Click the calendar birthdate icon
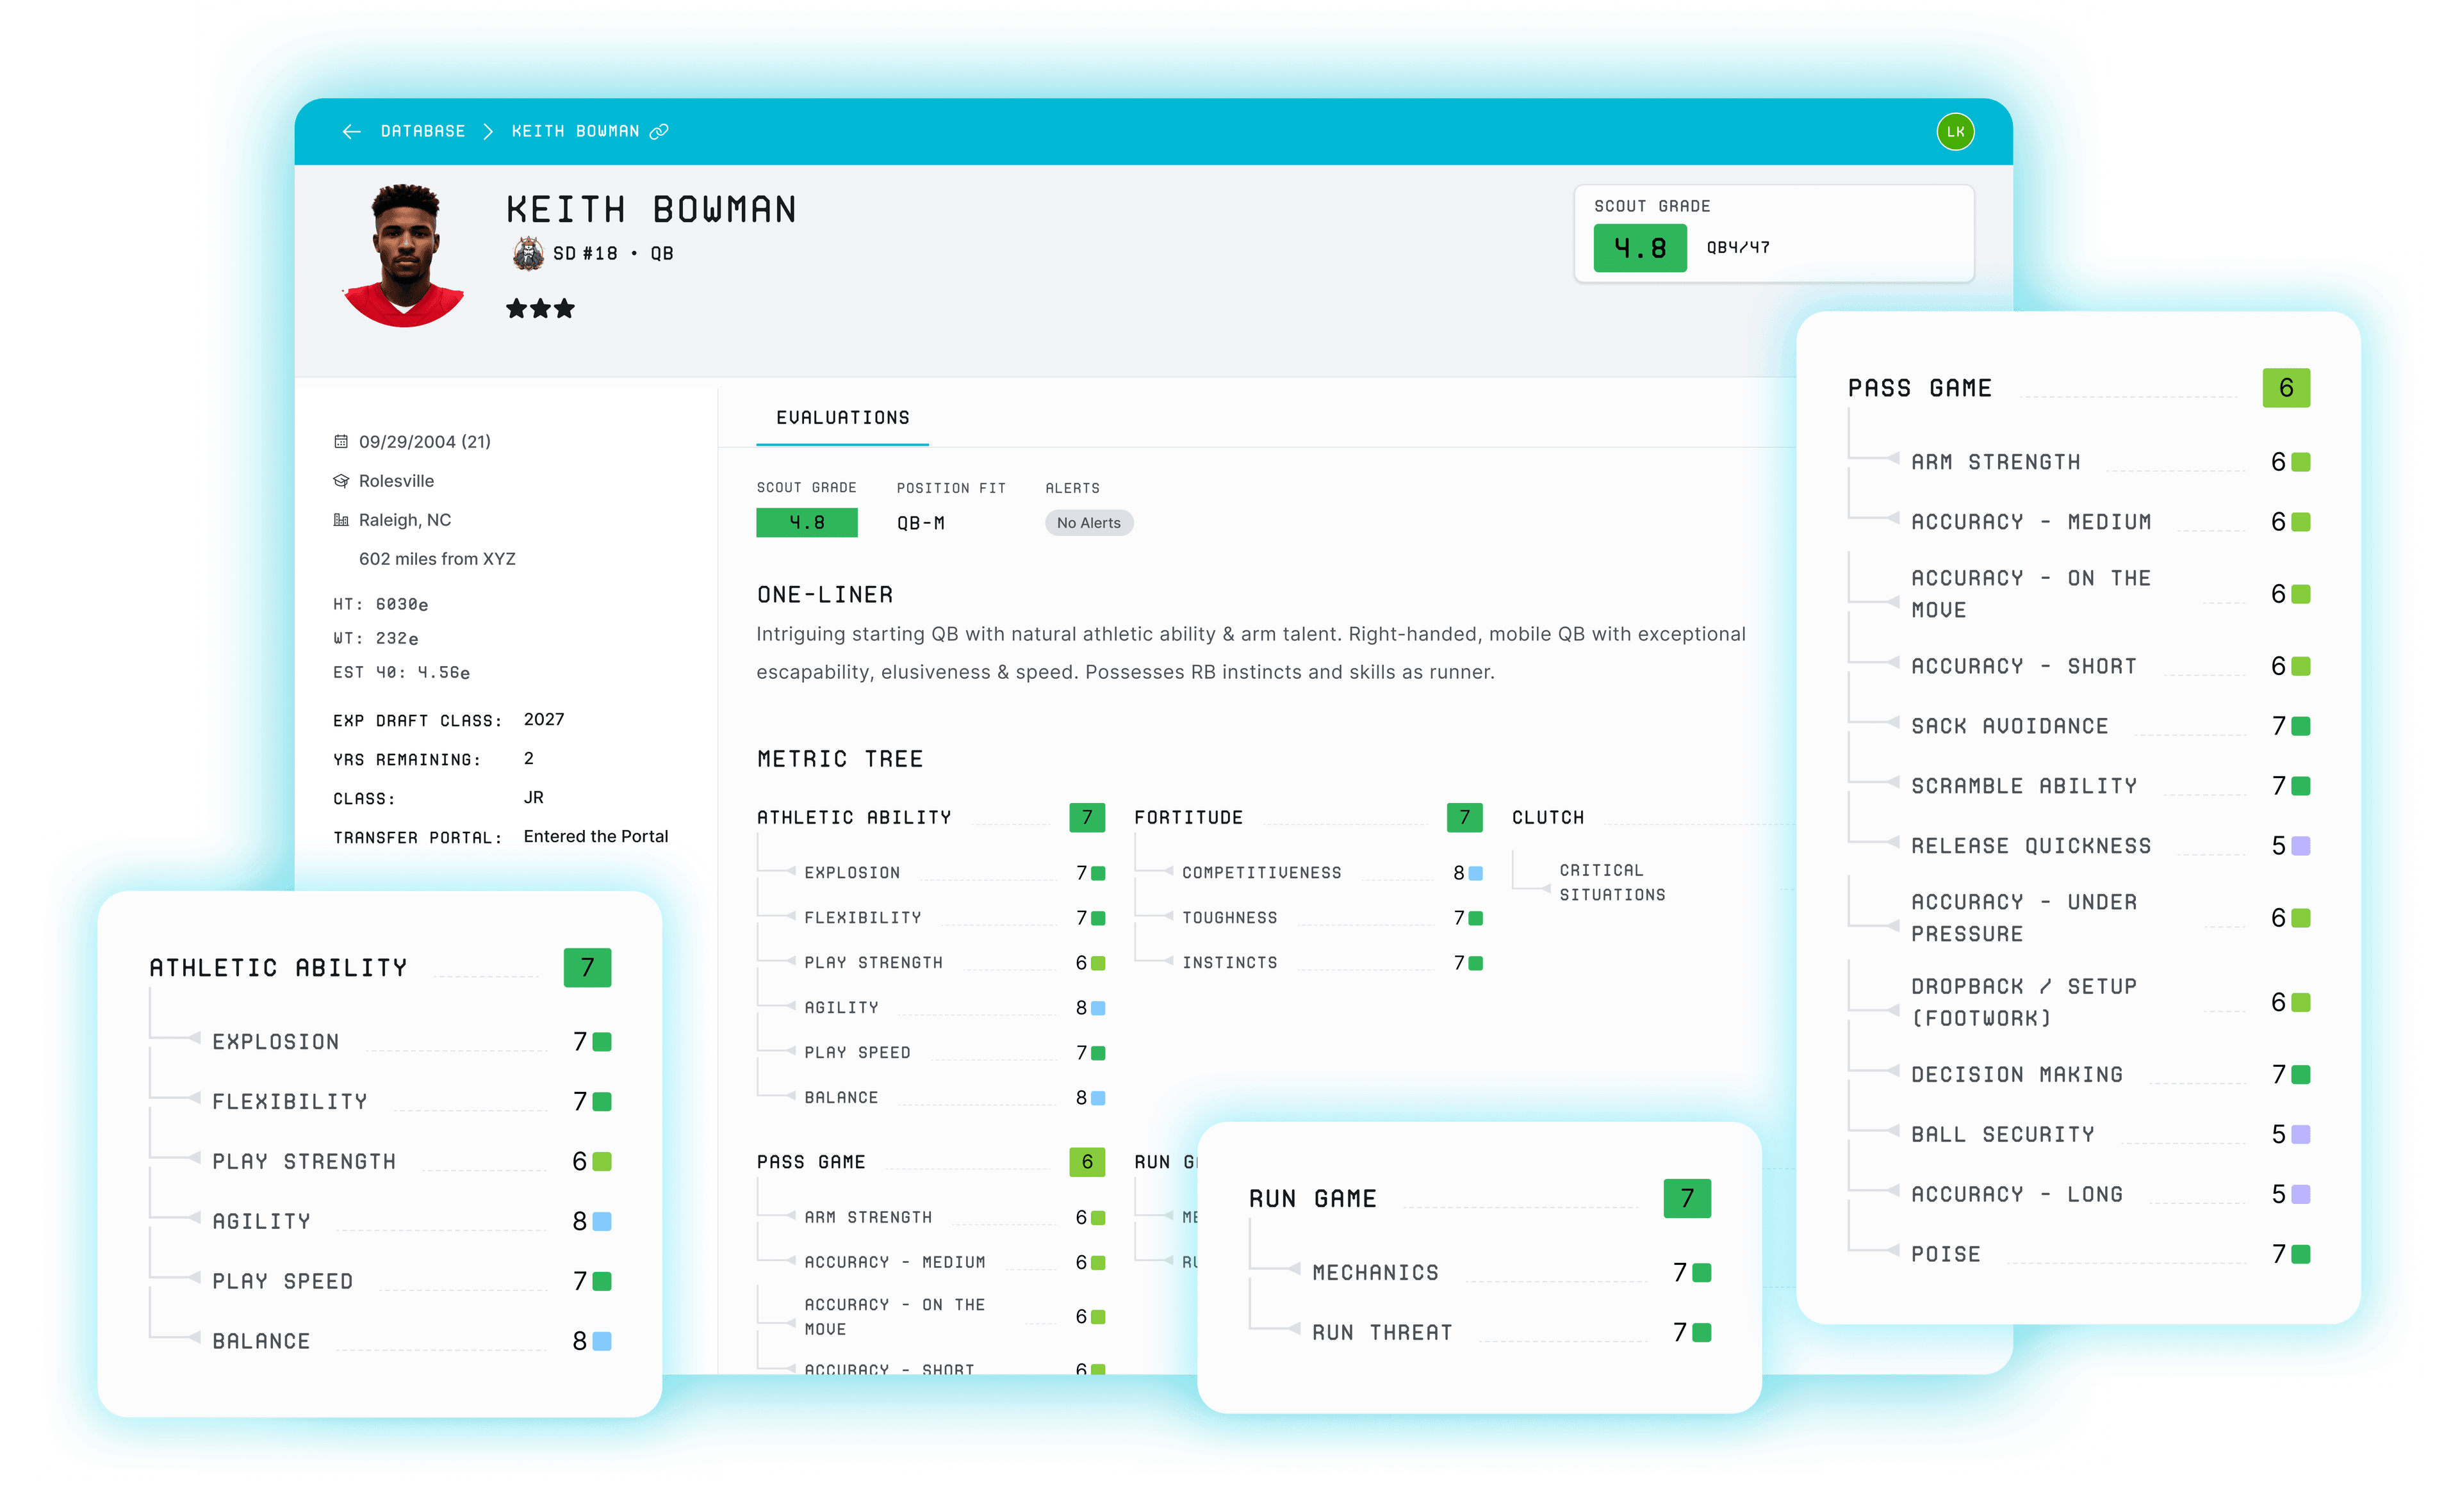2460x1512 pixels. [x=341, y=442]
